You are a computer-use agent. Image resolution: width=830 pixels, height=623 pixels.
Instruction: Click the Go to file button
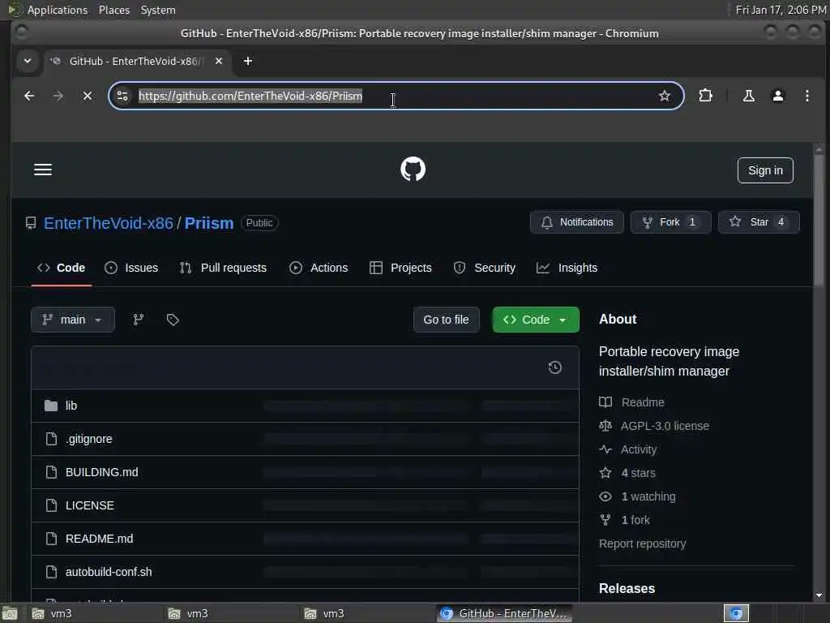click(x=446, y=320)
